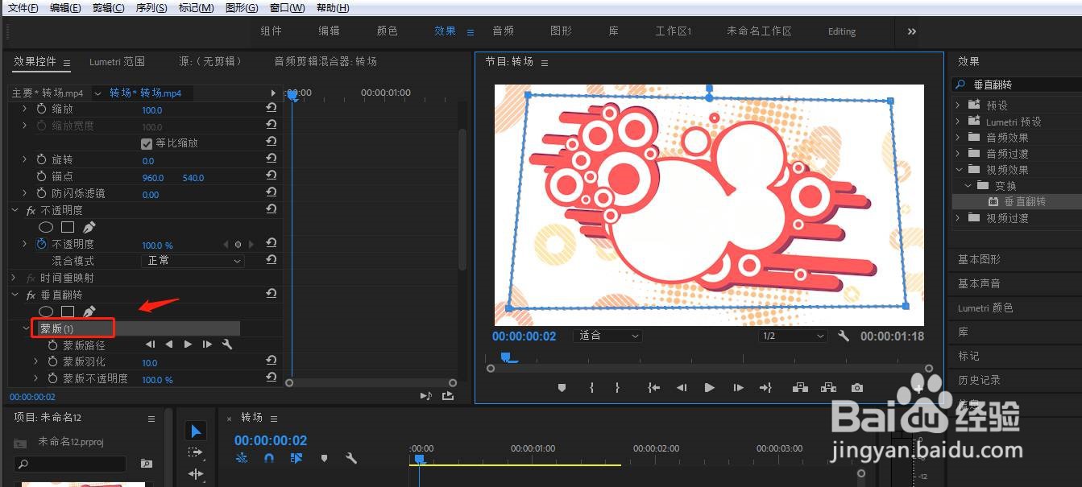1082x487 pixels.
Task: Create ellipse mask under 垂直翻转 effect
Action: tap(46, 312)
